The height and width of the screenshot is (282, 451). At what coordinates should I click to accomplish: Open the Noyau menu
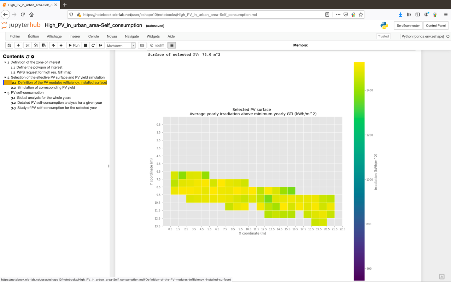click(x=112, y=36)
